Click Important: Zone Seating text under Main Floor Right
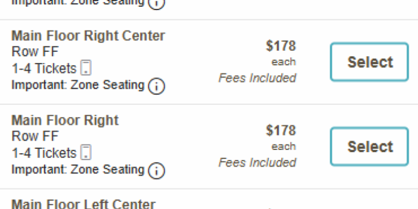Image resolution: width=418 pixels, height=209 pixels. coord(78,170)
